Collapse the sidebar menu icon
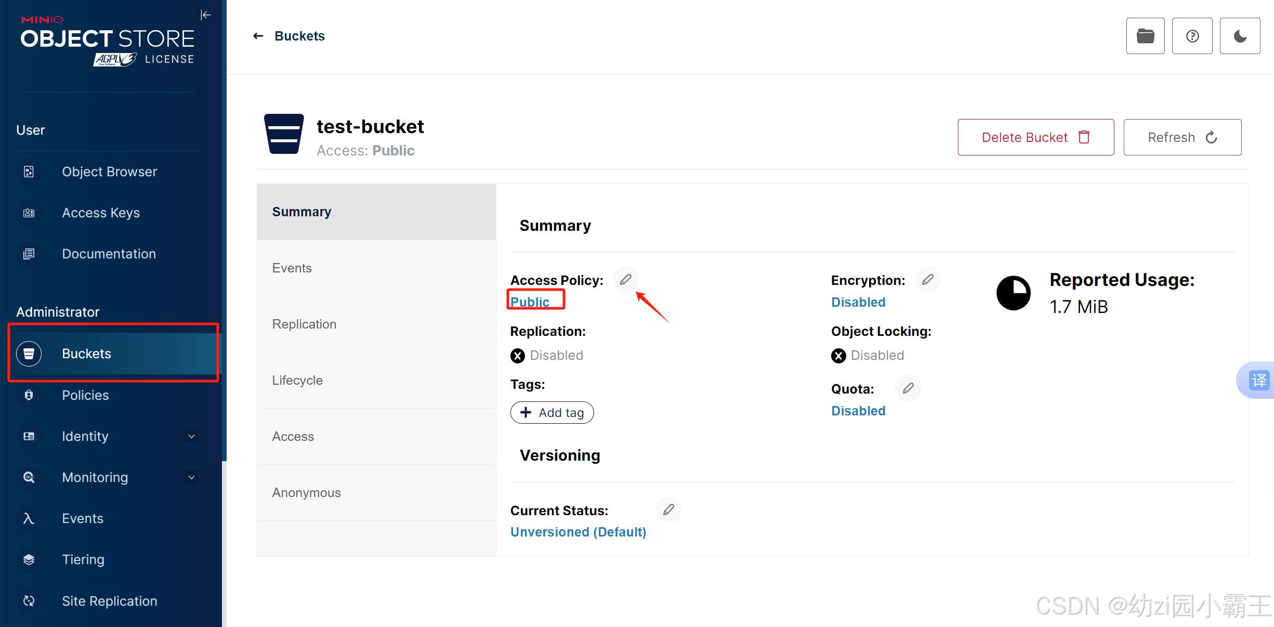Screen dimensions: 1274x627 206,15
